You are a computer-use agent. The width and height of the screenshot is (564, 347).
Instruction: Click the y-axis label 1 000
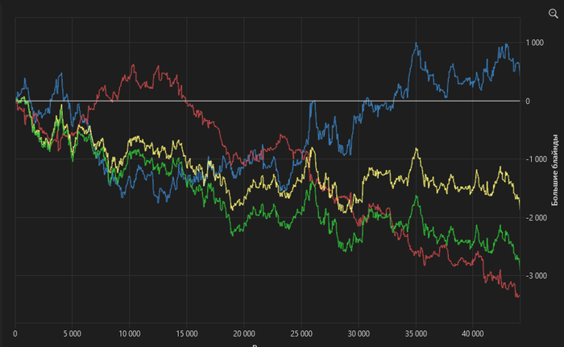point(534,43)
